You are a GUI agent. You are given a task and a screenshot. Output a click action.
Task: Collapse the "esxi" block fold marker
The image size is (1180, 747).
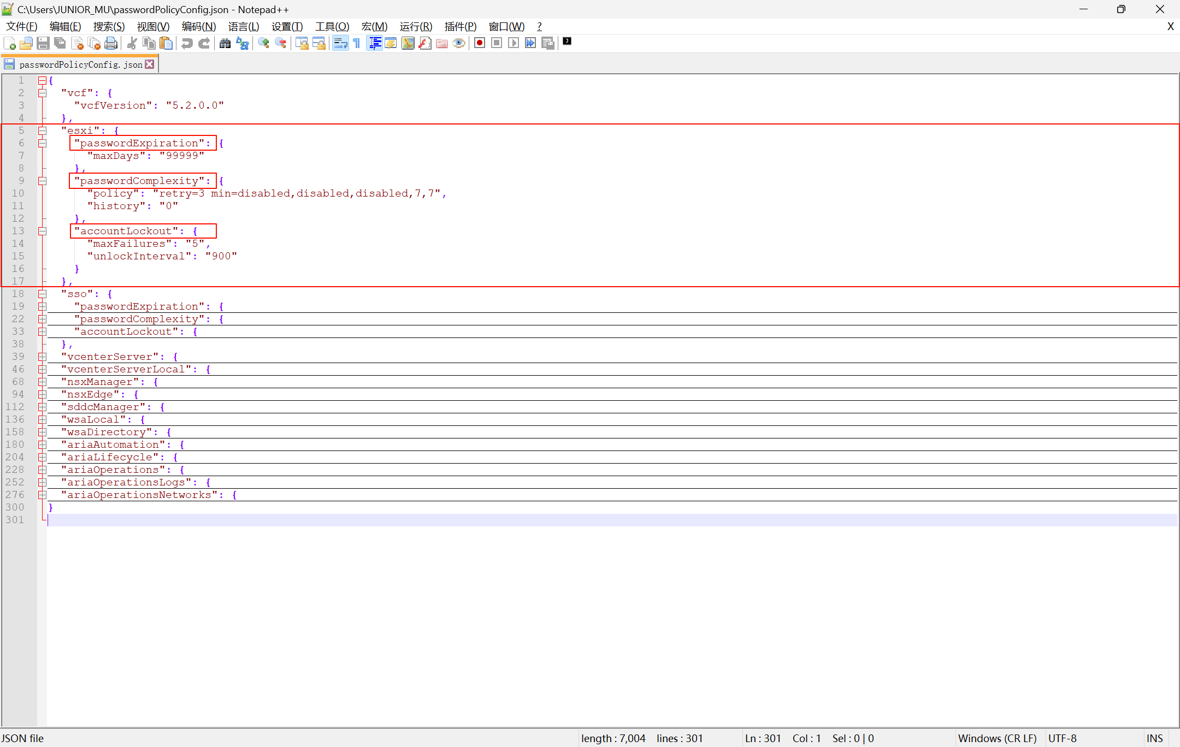coord(42,131)
